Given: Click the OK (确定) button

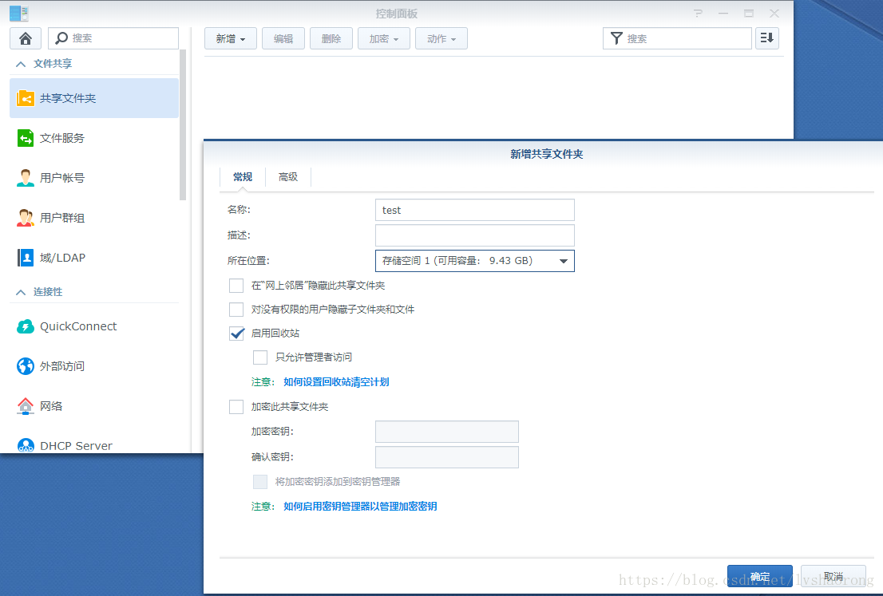Looking at the screenshot, I should click(x=759, y=577).
